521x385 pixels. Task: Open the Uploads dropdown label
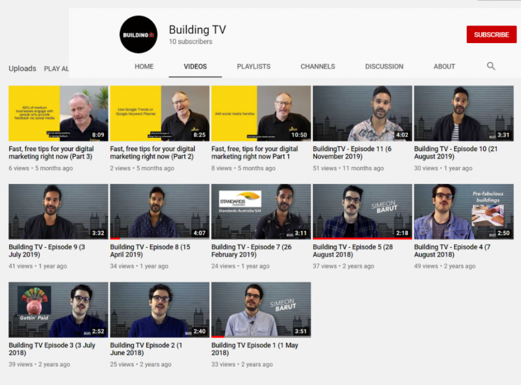pos(22,69)
